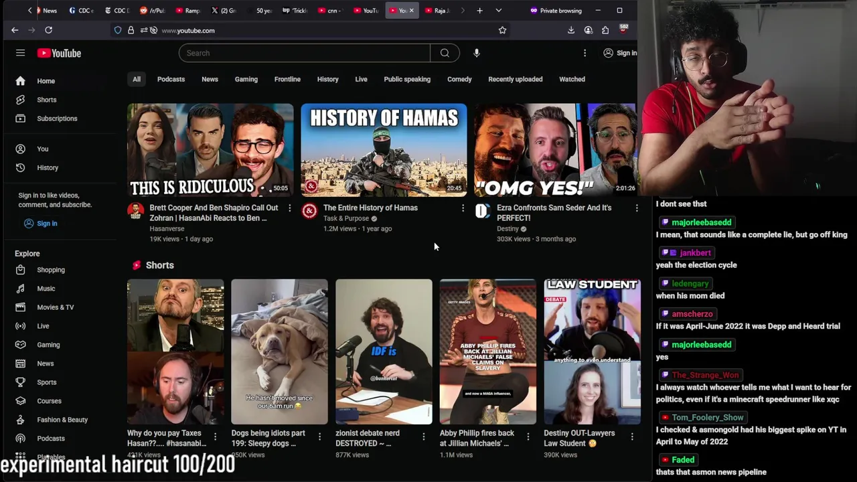Open options for Ezra Confronts Sam Seder video
The height and width of the screenshot is (482, 857).
[x=637, y=208]
